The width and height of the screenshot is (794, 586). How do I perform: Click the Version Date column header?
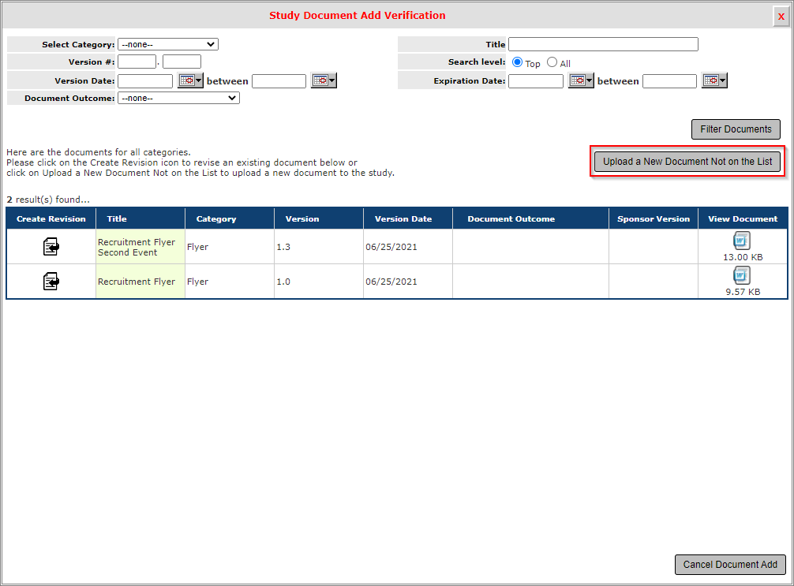click(407, 218)
